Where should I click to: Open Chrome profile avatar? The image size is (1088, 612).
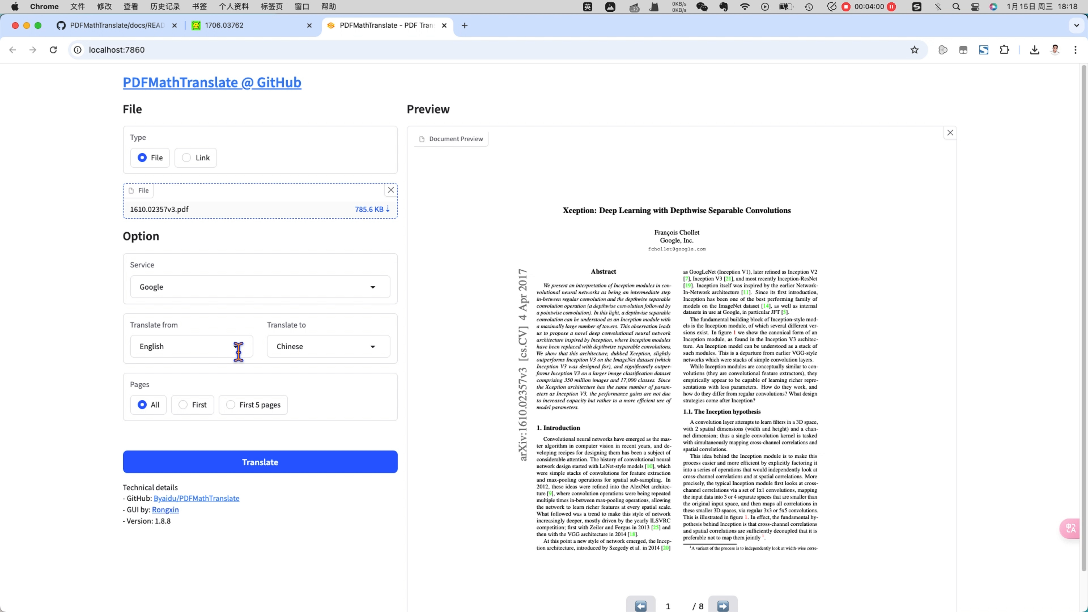pyautogui.click(x=1055, y=50)
